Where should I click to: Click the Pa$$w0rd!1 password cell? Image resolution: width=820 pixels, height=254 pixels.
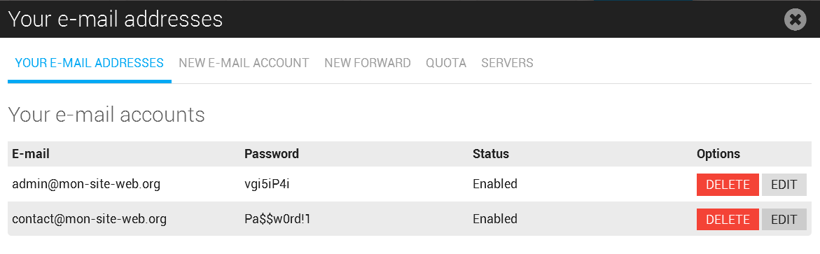tap(277, 218)
